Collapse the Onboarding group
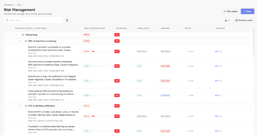The width and height of the screenshot is (257, 135). (16, 35)
